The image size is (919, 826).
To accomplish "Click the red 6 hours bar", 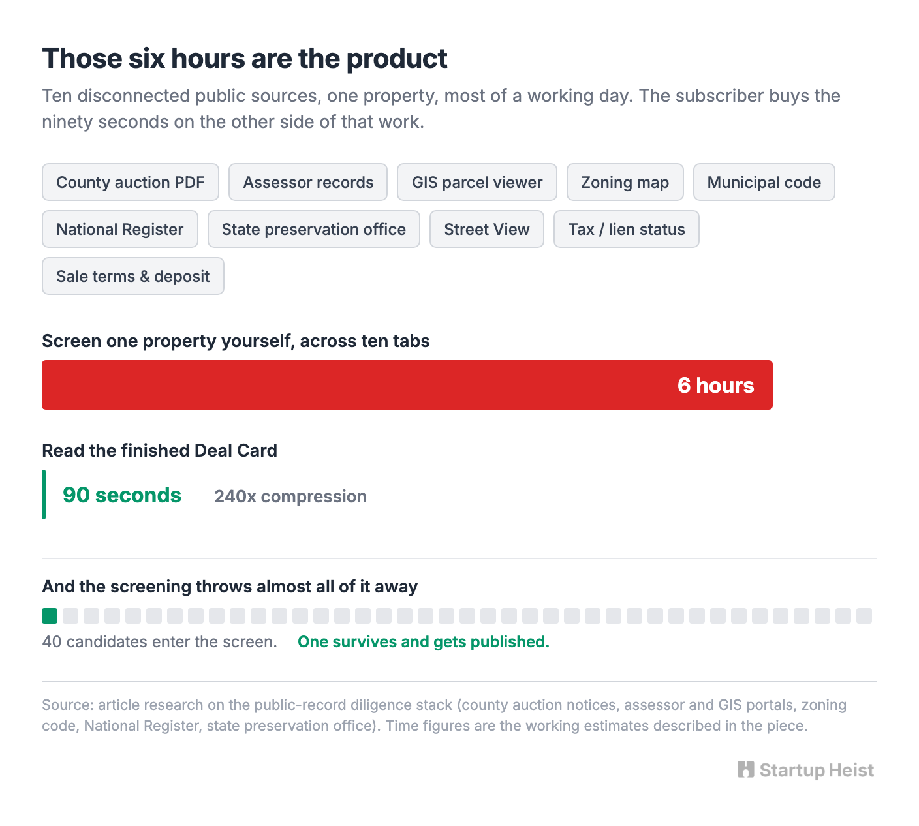I will pos(407,385).
